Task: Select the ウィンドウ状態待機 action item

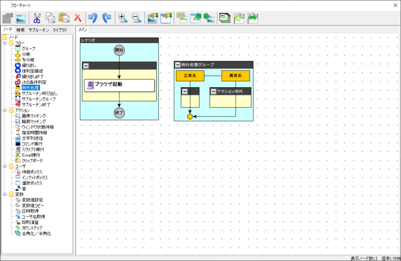Action: (x=38, y=127)
